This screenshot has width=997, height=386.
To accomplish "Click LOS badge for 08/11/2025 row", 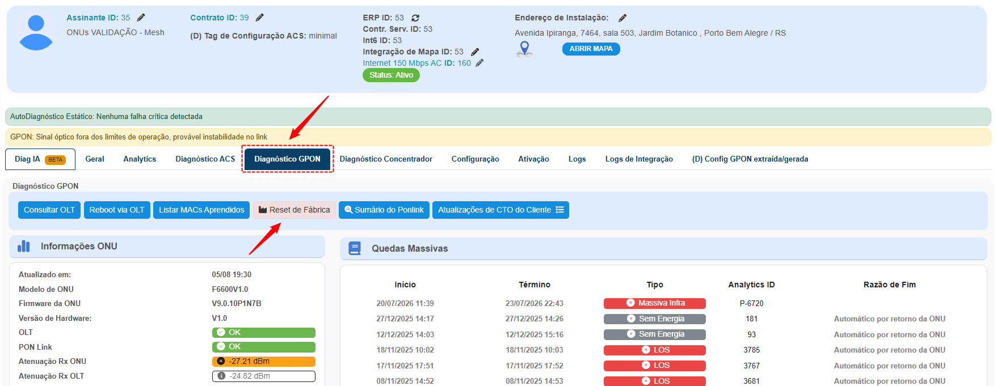I will click(655, 381).
